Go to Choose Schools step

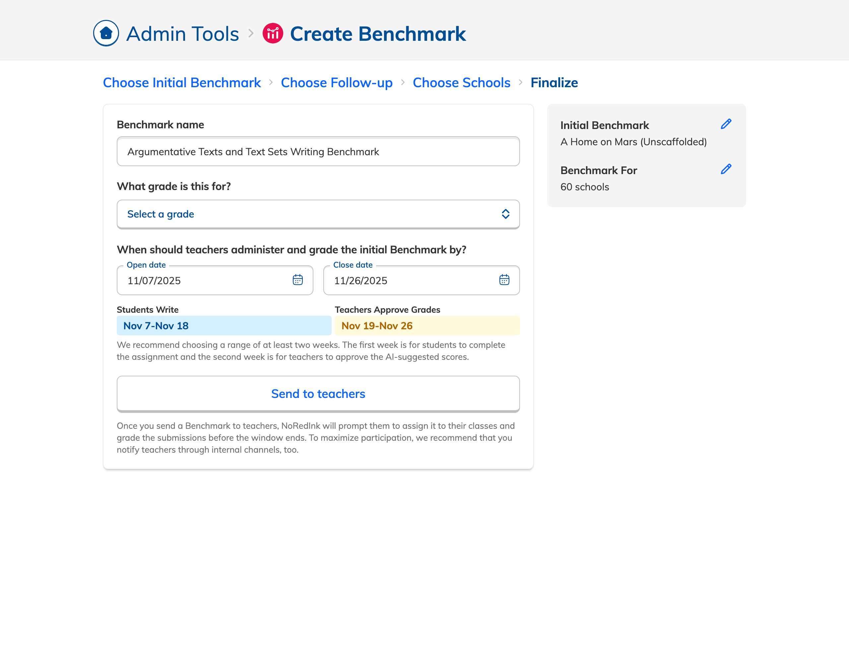point(461,83)
